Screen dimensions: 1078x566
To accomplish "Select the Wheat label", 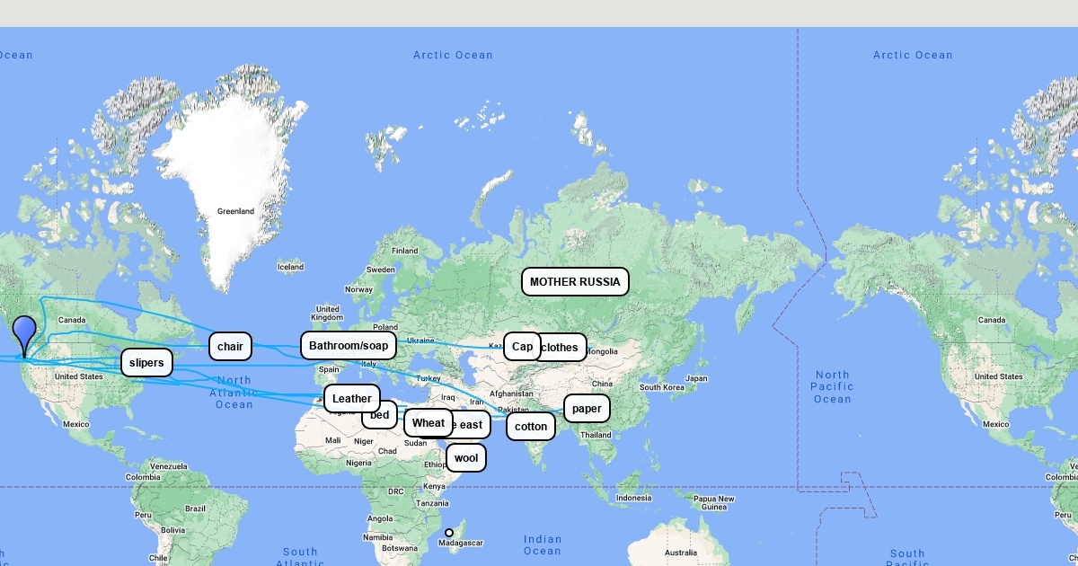I will (x=429, y=422).
